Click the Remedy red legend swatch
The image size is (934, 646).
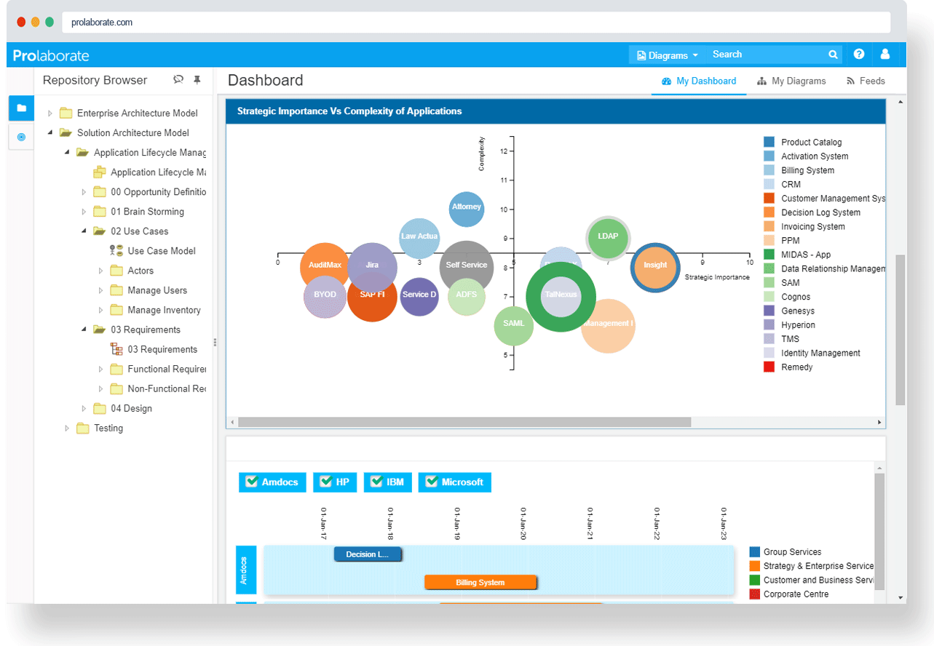coord(769,367)
